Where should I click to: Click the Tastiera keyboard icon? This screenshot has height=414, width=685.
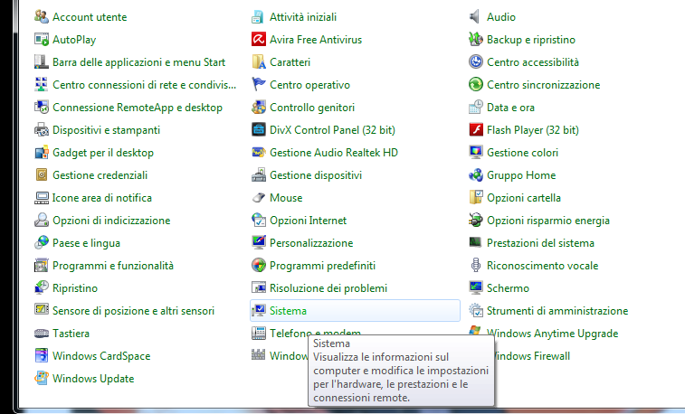pyautogui.click(x=41, y=334)
